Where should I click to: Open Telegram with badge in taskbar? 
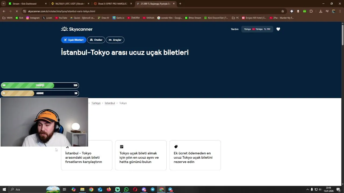pos(170,190)
